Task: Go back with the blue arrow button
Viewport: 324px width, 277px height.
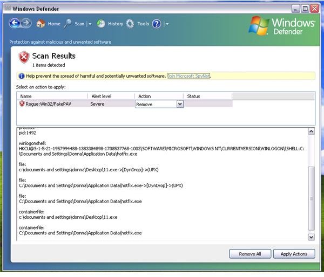Action: pos(15,23)
